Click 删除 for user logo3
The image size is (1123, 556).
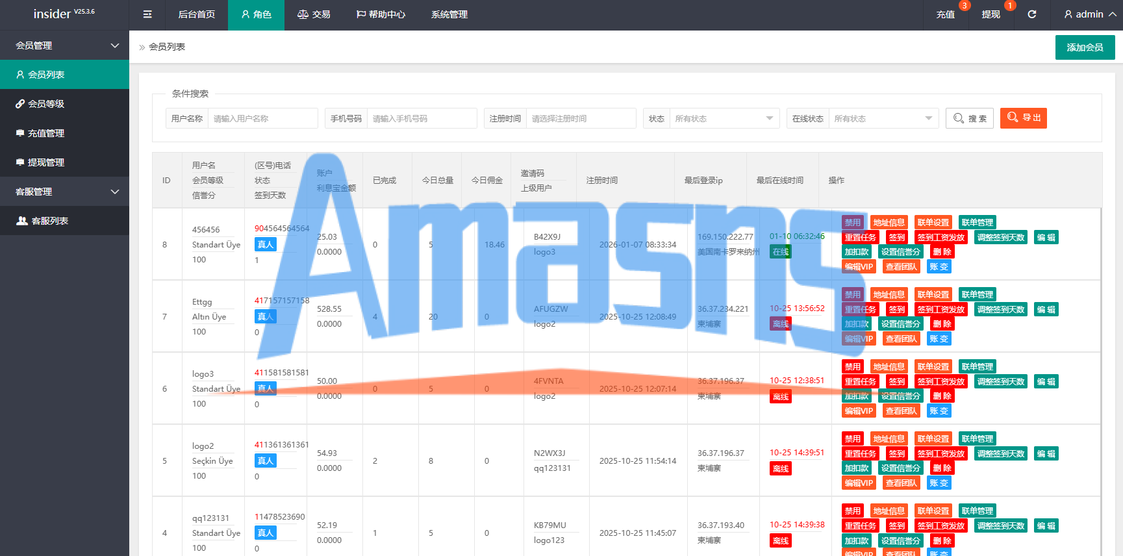[942, 396]
